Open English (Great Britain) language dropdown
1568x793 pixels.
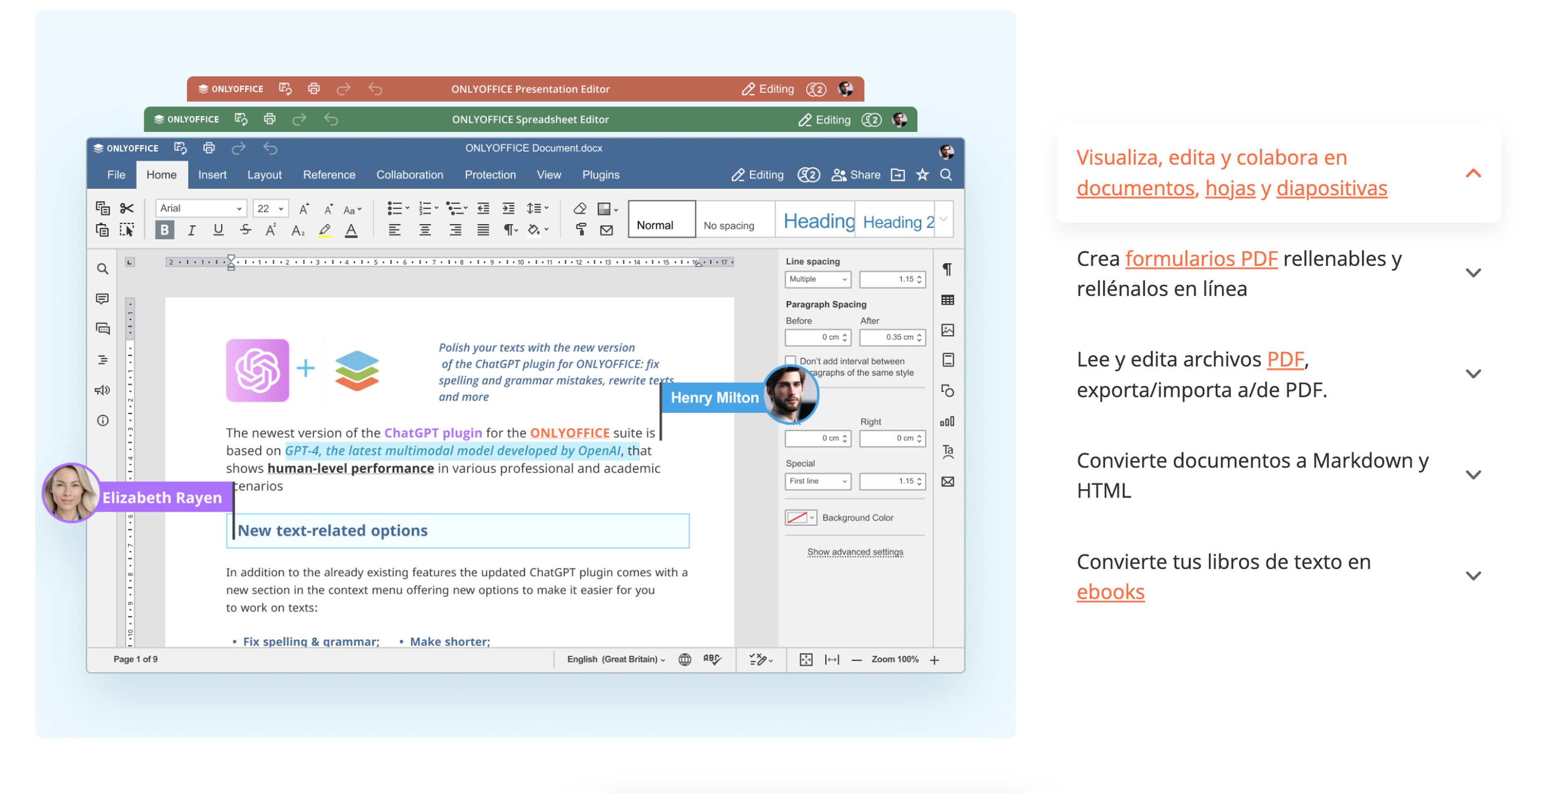click(616, 659)
